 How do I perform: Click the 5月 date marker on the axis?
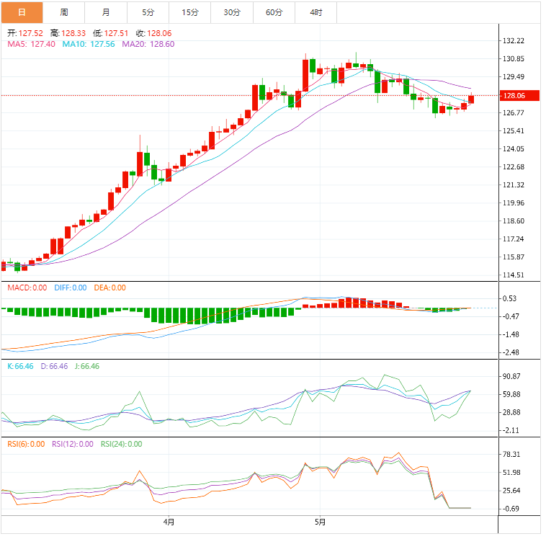point(320,522)
